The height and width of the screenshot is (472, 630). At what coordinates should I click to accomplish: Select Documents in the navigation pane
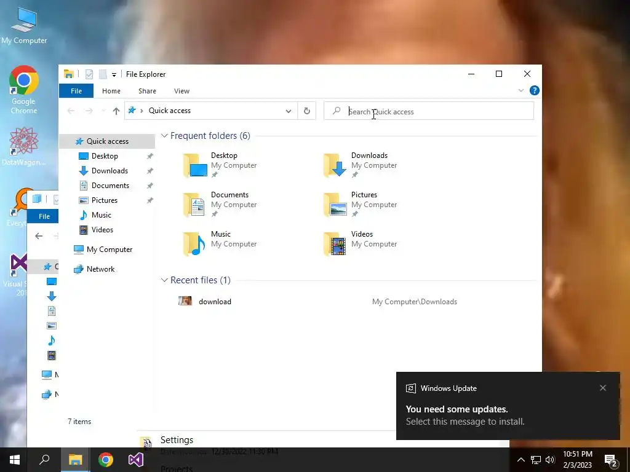[x=110, y=186]
